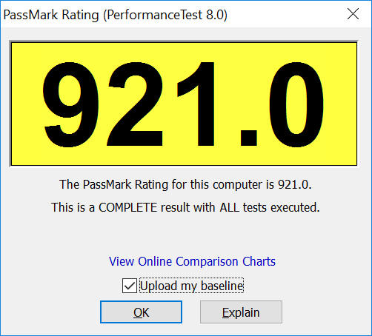
Task: Click the large digit 2 in the rating
Action: click(136, 104)
